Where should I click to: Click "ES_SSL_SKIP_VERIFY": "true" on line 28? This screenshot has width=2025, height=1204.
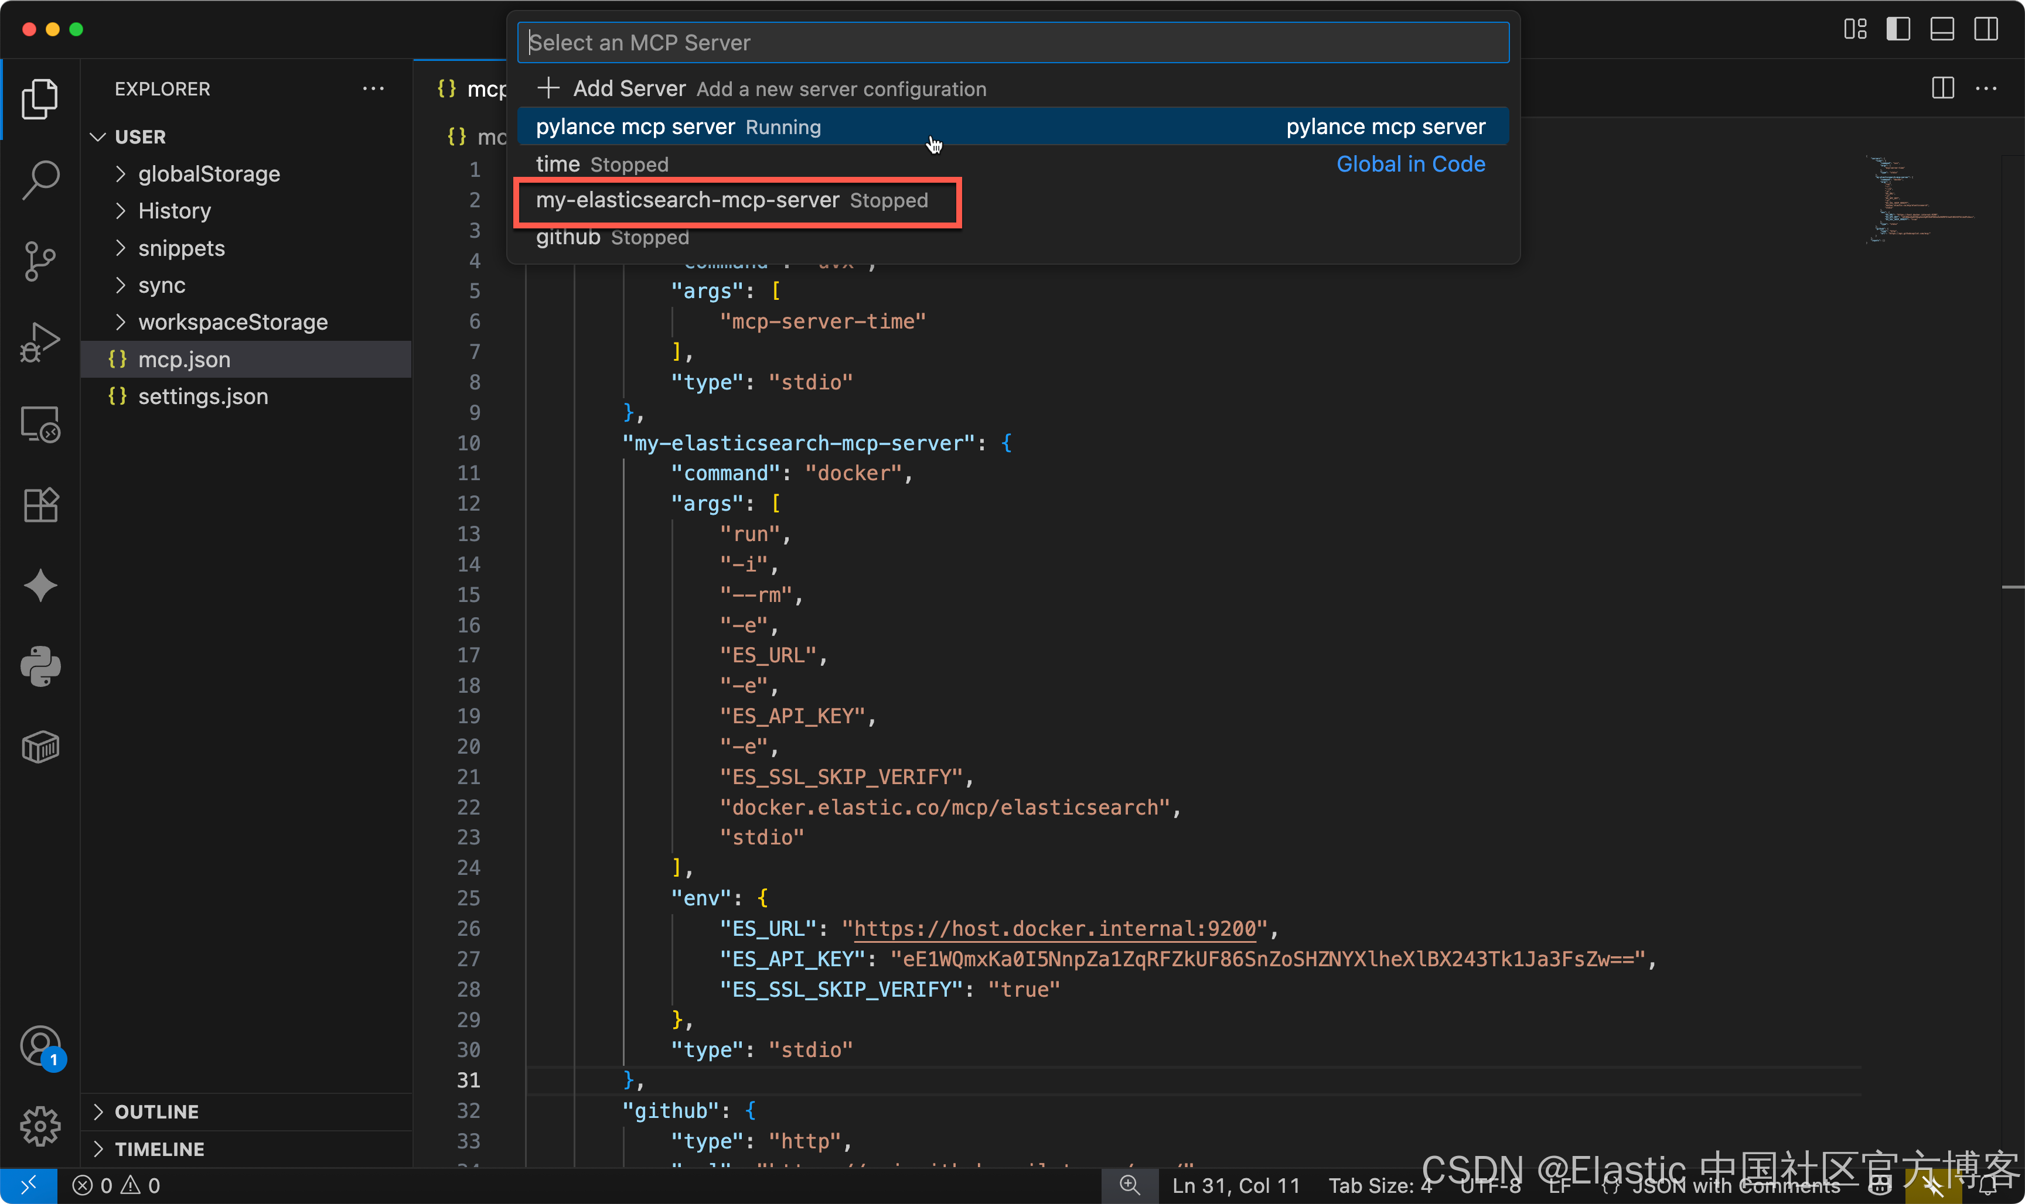click(891, 989)
